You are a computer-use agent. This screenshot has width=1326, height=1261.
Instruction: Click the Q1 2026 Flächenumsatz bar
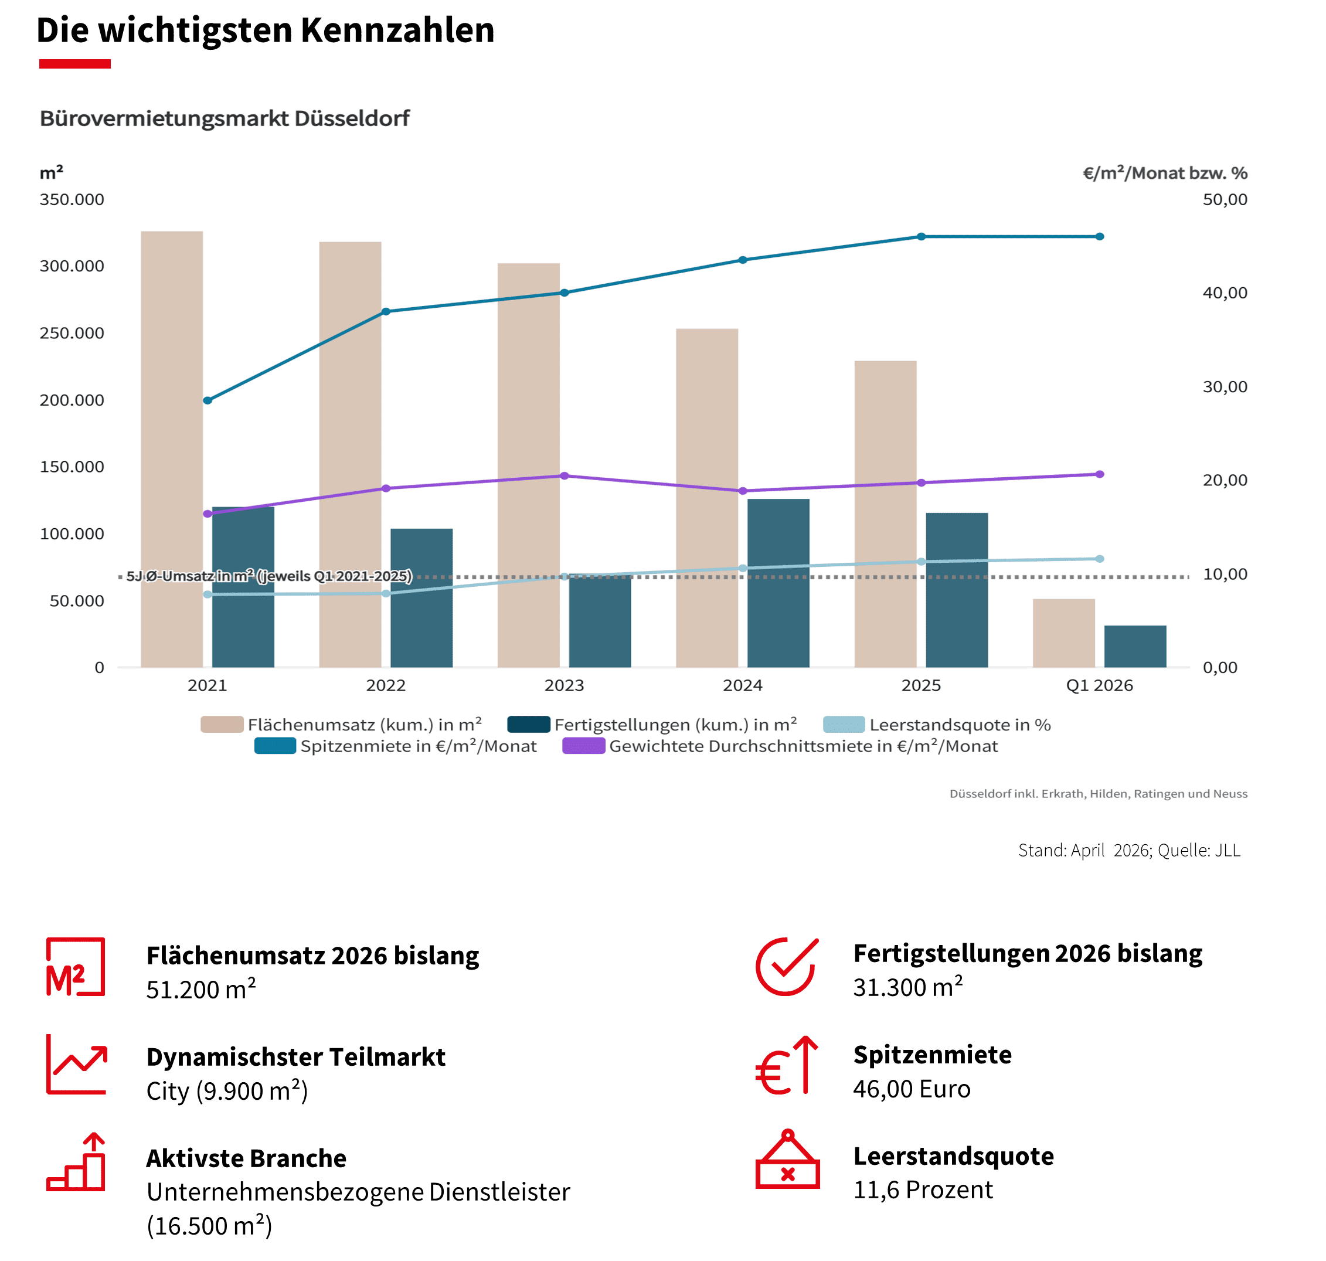pos(1063,633)
